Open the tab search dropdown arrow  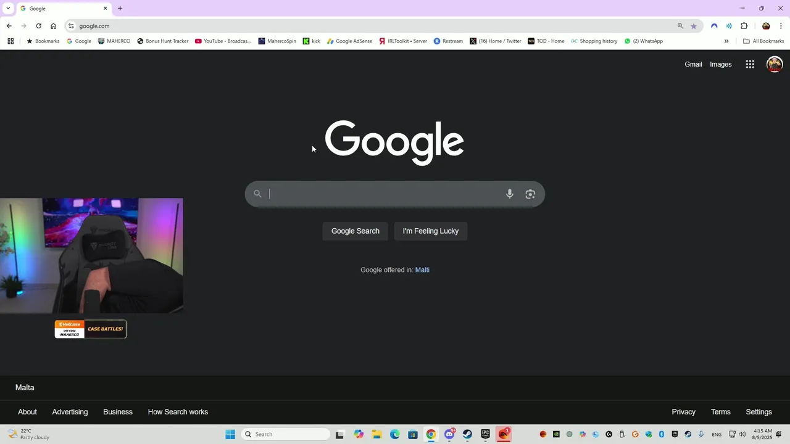point(8,9)
